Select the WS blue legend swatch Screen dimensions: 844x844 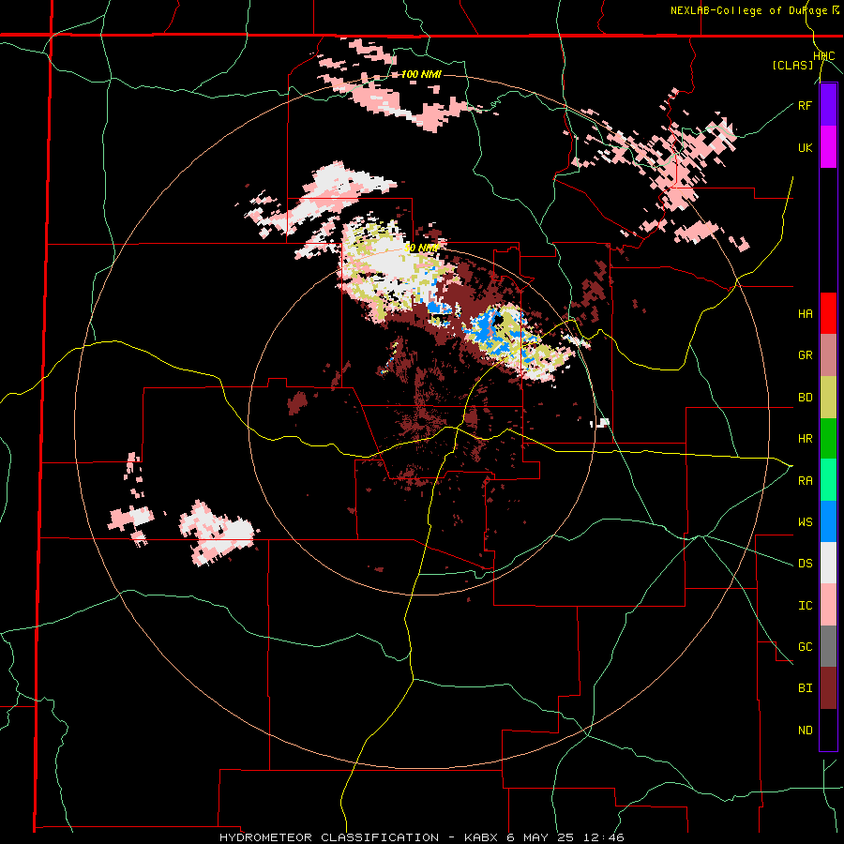pos(828,521)
